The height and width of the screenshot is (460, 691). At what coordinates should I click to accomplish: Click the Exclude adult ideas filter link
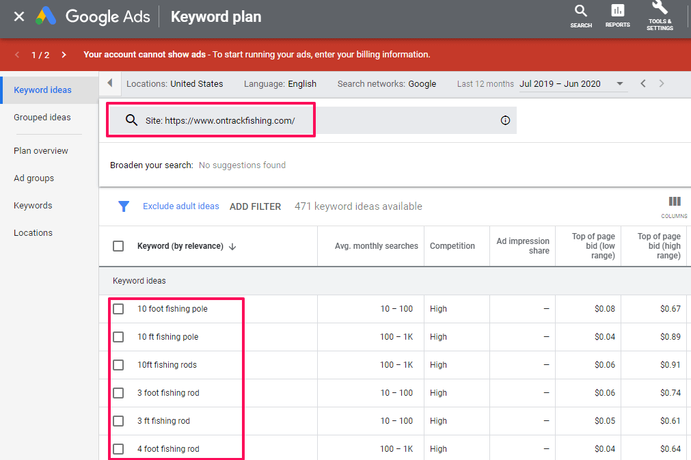[x=180, y=206]
